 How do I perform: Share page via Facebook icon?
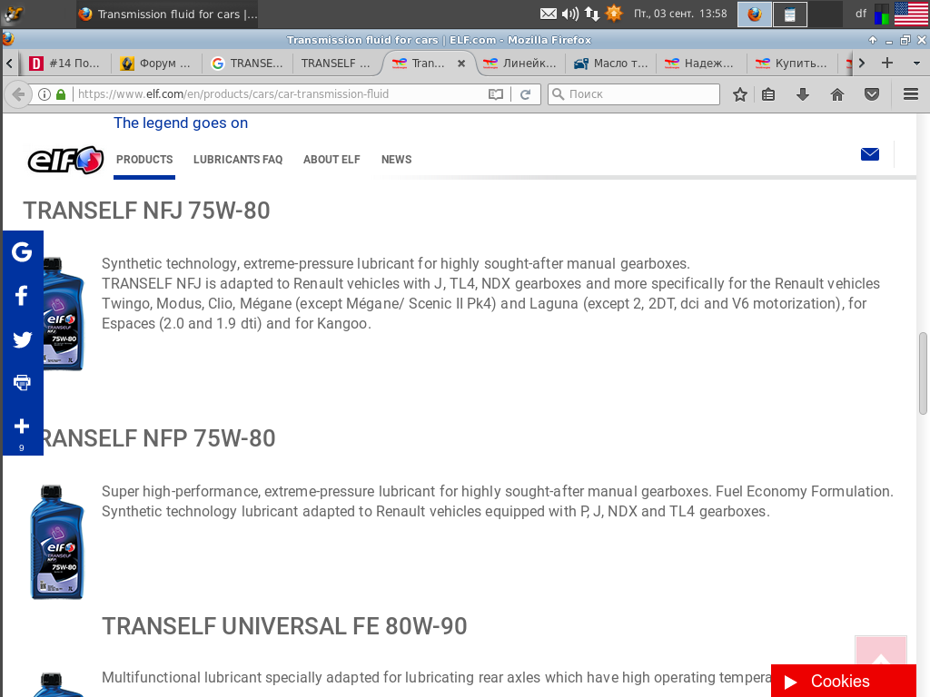click(x=22, y=295)
